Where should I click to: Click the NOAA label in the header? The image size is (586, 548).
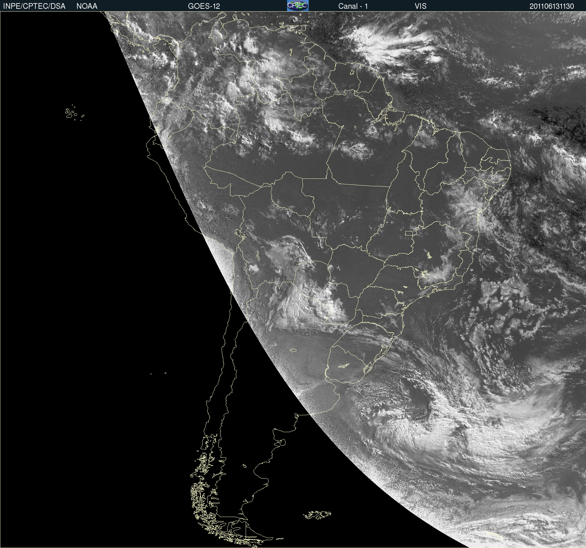87,6
